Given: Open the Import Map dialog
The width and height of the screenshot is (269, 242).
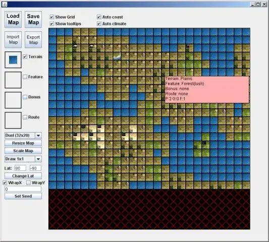Looking at the screenshot, I should (13, 40).
